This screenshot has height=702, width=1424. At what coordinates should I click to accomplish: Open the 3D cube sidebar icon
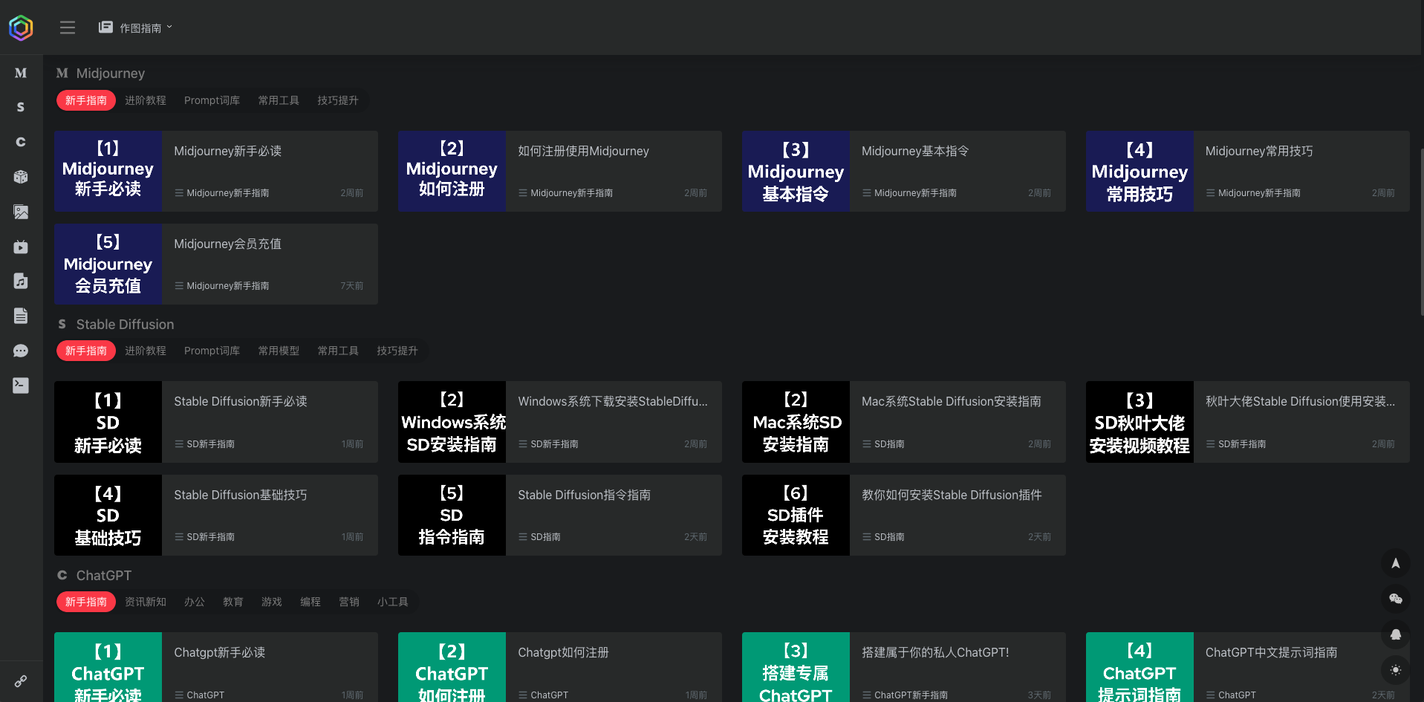click(21, 177)
